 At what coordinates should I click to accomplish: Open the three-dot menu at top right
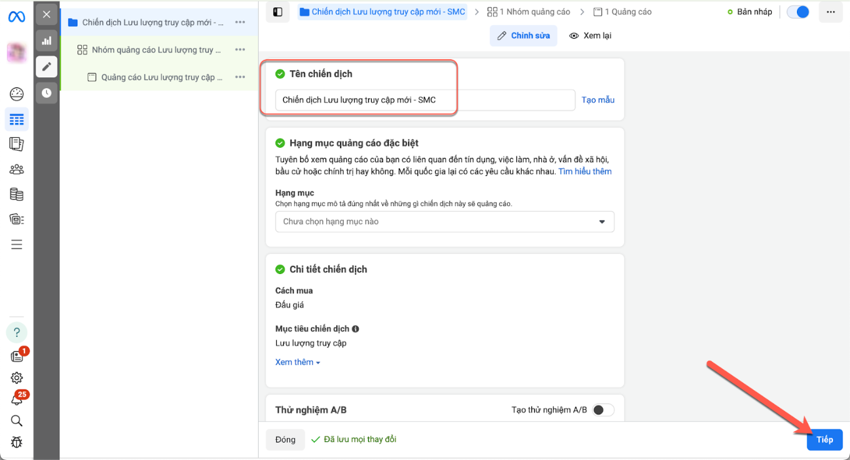(x=830, y=12)
